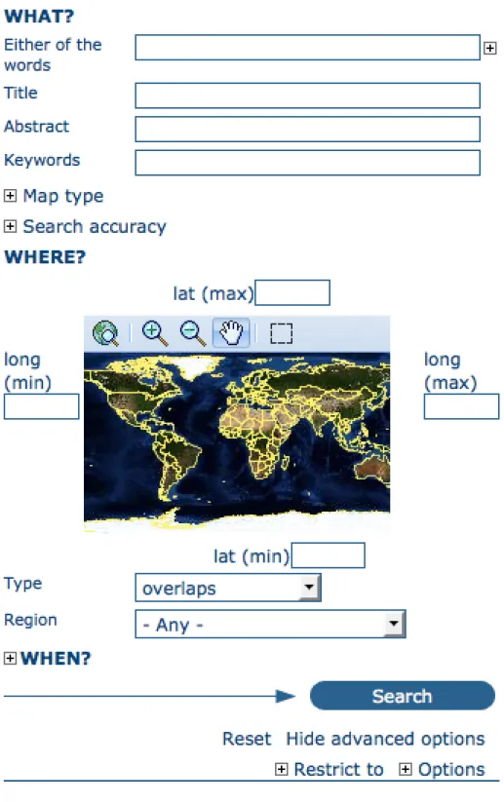Expand the Options section
The width and height of the screenshot is (504, 802).
pos(405,769)
